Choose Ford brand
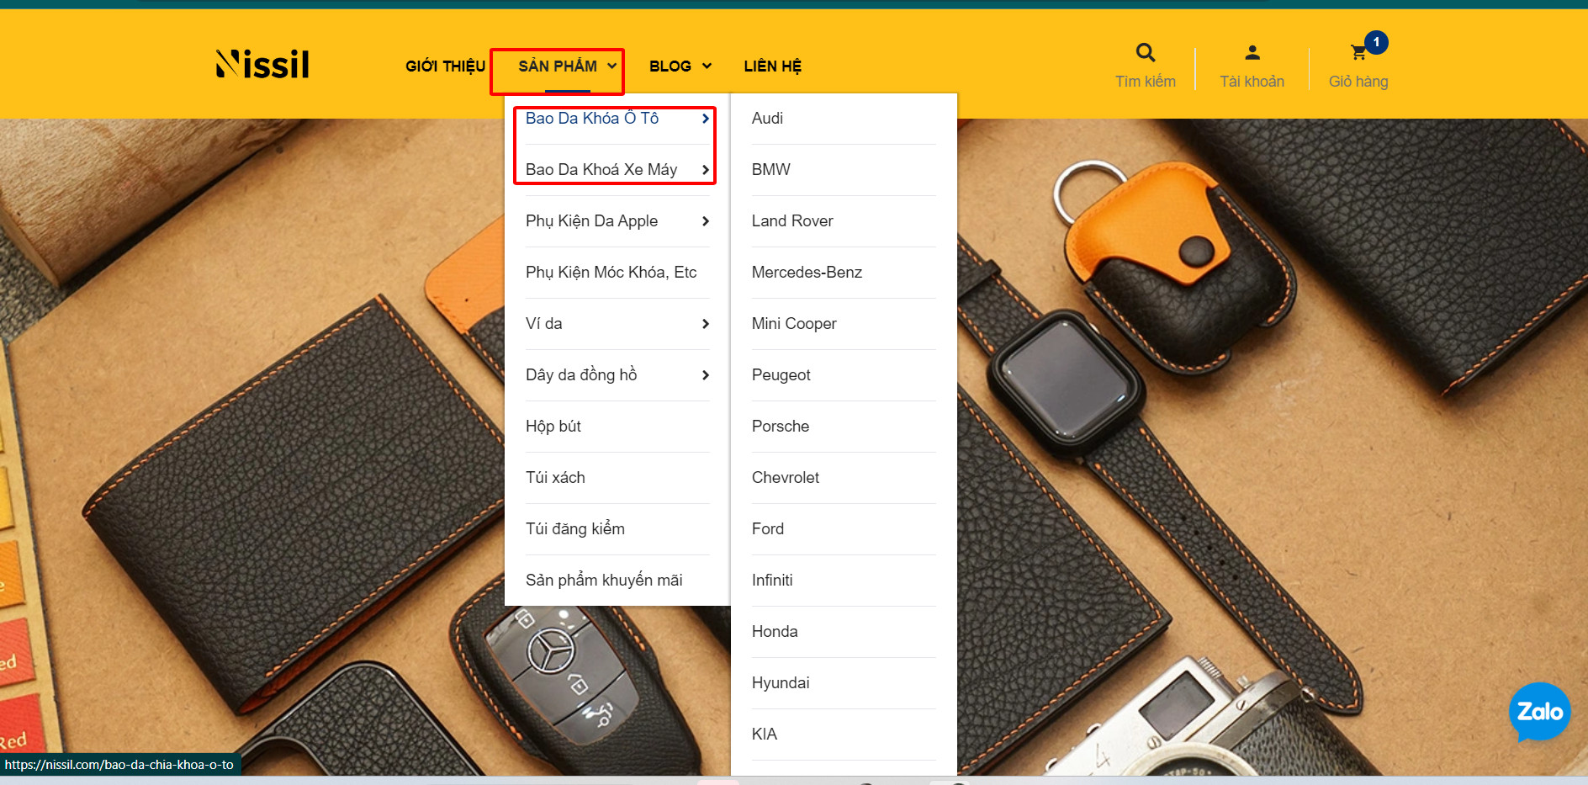1588x785 pixels. pyautogui.click(x=768, y=529)
